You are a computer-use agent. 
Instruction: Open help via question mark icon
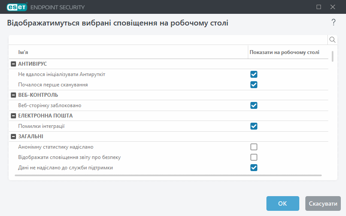[333, 22]
